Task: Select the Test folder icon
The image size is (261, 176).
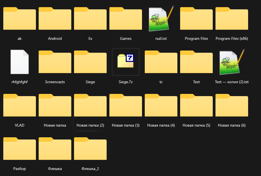Action: [196, 62]
